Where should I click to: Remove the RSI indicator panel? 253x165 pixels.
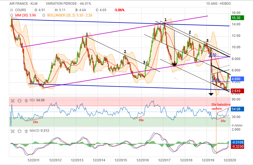(x=13, y=101)
